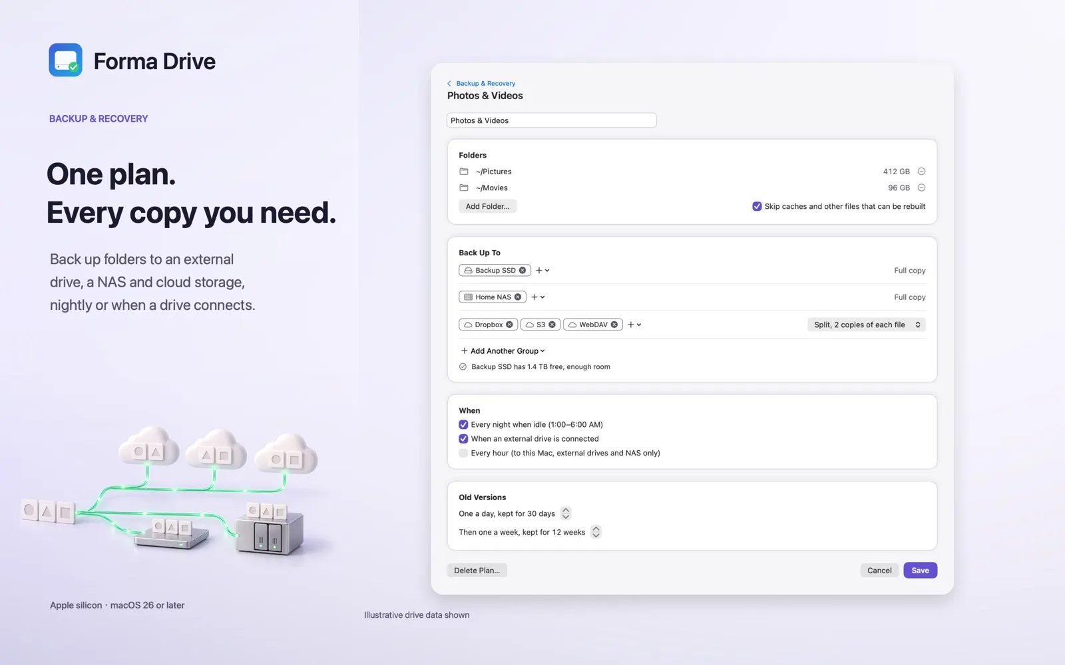The image size is (1065, 665).
Task: Expand the Add Another Group menu
Action: point(503,350)
